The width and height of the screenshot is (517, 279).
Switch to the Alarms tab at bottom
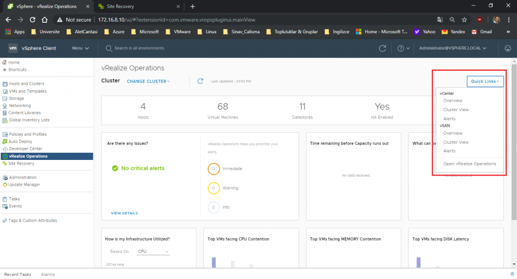pyautogui.click(x=48, y=274)
